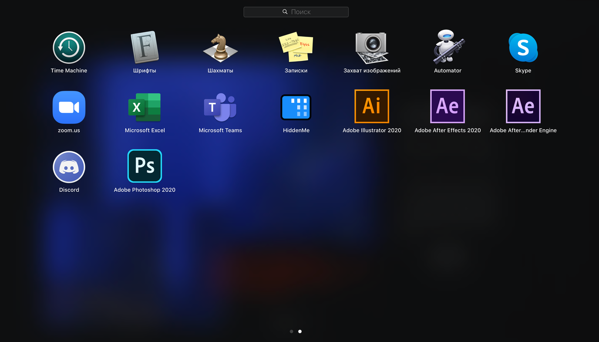Viewport: 599px width, 342px height.
Task: Click the "Discord" label text
Action: [x=69, y=190]
